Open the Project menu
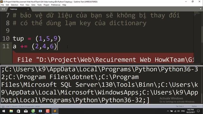Viewport: 203px width, 114px height. click(x=46, y=5)
